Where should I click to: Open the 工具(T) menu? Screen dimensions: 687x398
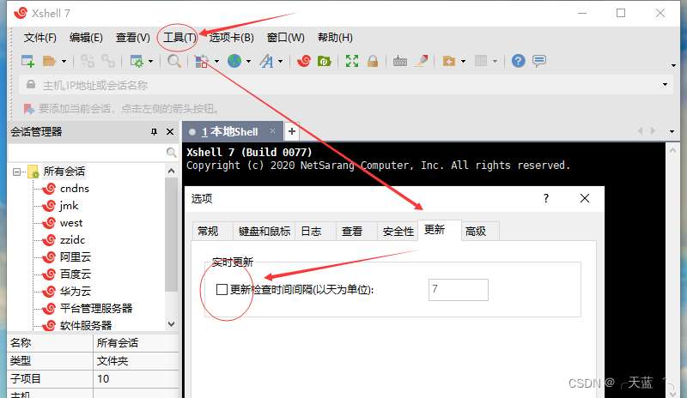point(179,38)
